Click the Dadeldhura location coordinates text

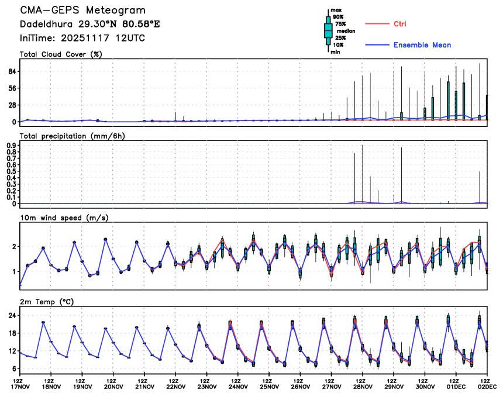click(x=89, y=25)
